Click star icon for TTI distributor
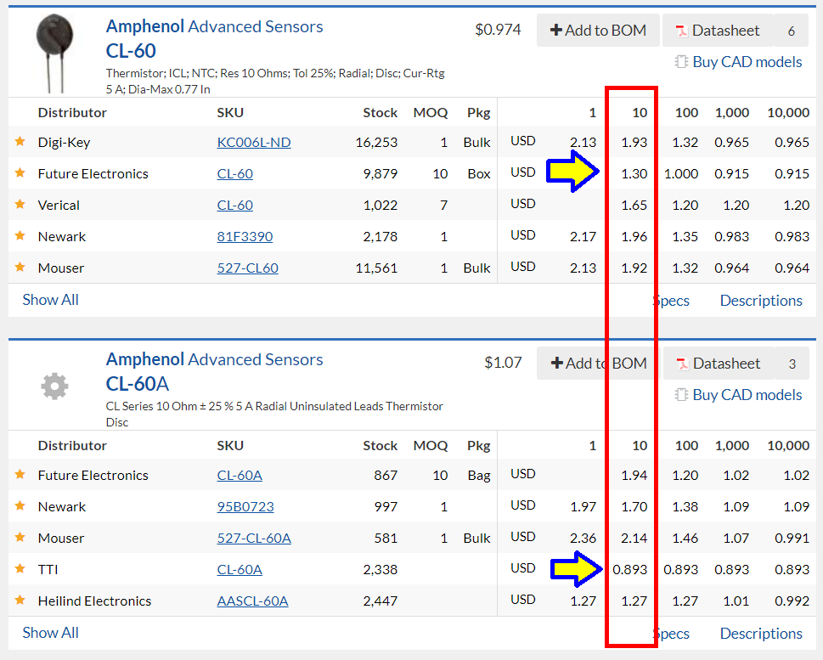This screenshot has width=823, height=660. 20,568
